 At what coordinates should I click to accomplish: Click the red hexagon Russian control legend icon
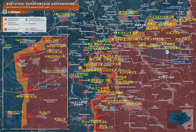[x=6, y=19]
